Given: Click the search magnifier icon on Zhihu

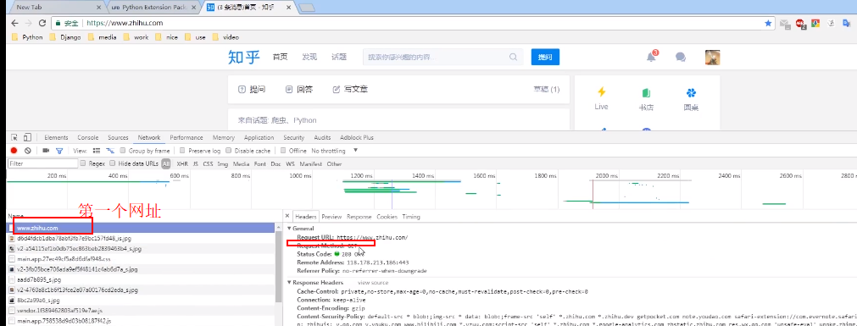Looking at the screenshot, I should click(513, 57).
